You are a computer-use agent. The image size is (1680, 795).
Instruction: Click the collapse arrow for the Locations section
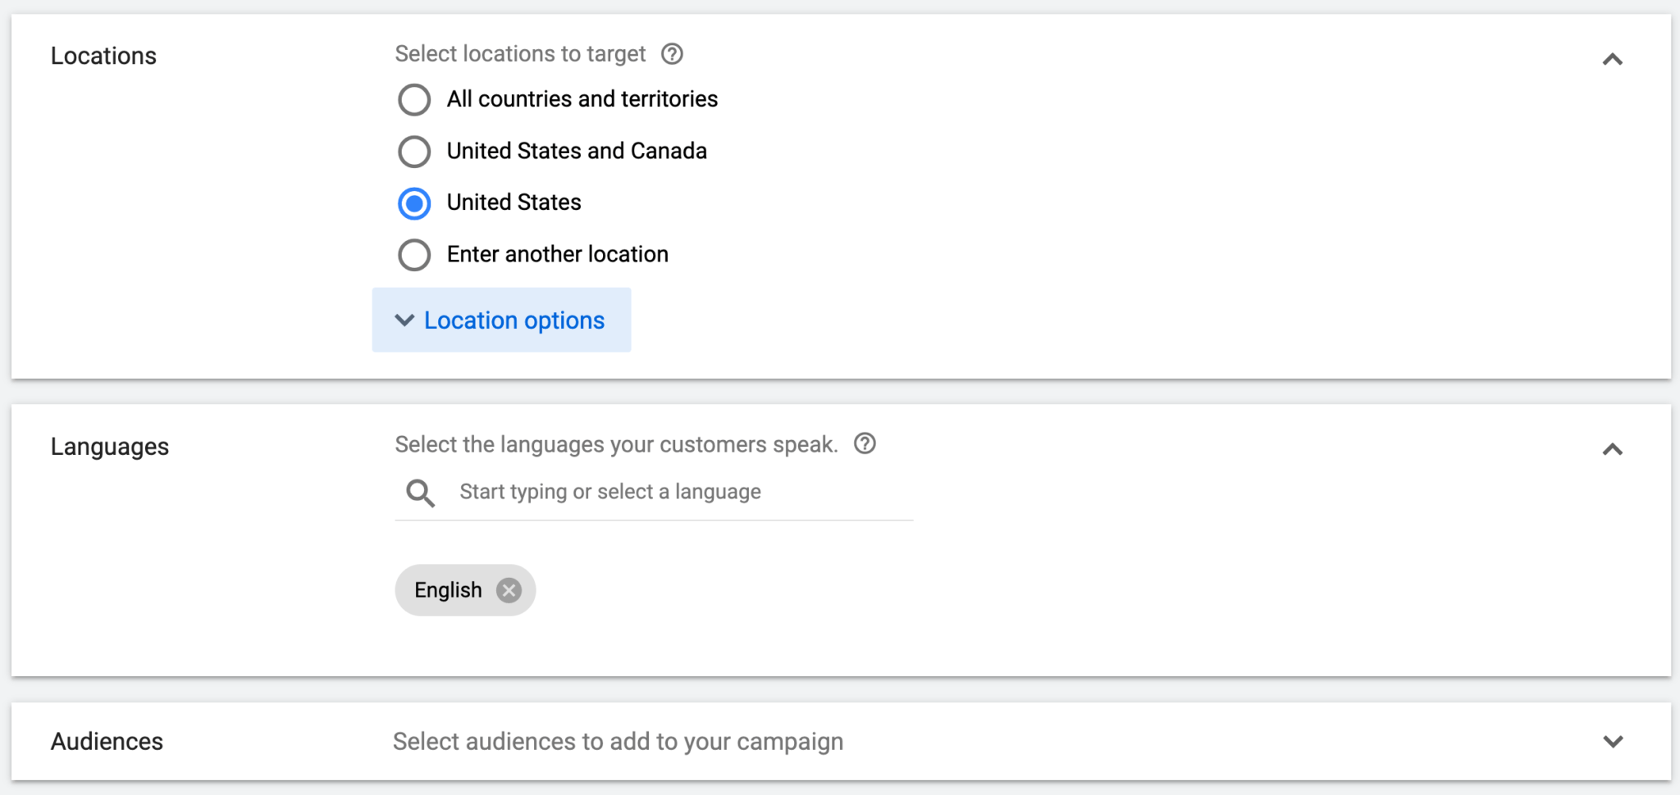1612,59
